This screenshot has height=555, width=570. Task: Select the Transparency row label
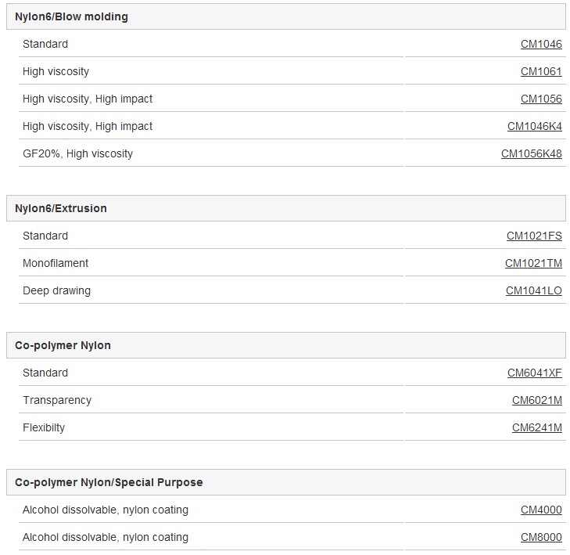coord(57,400)
